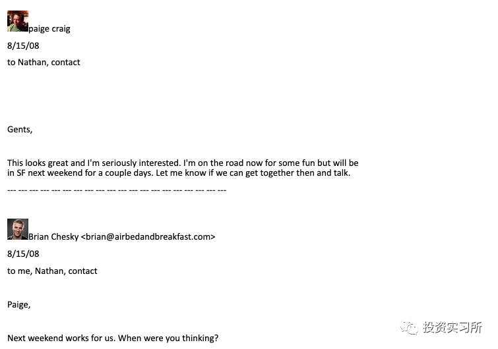
Task: Click the dashed separator line
Action: pos(117,190)
